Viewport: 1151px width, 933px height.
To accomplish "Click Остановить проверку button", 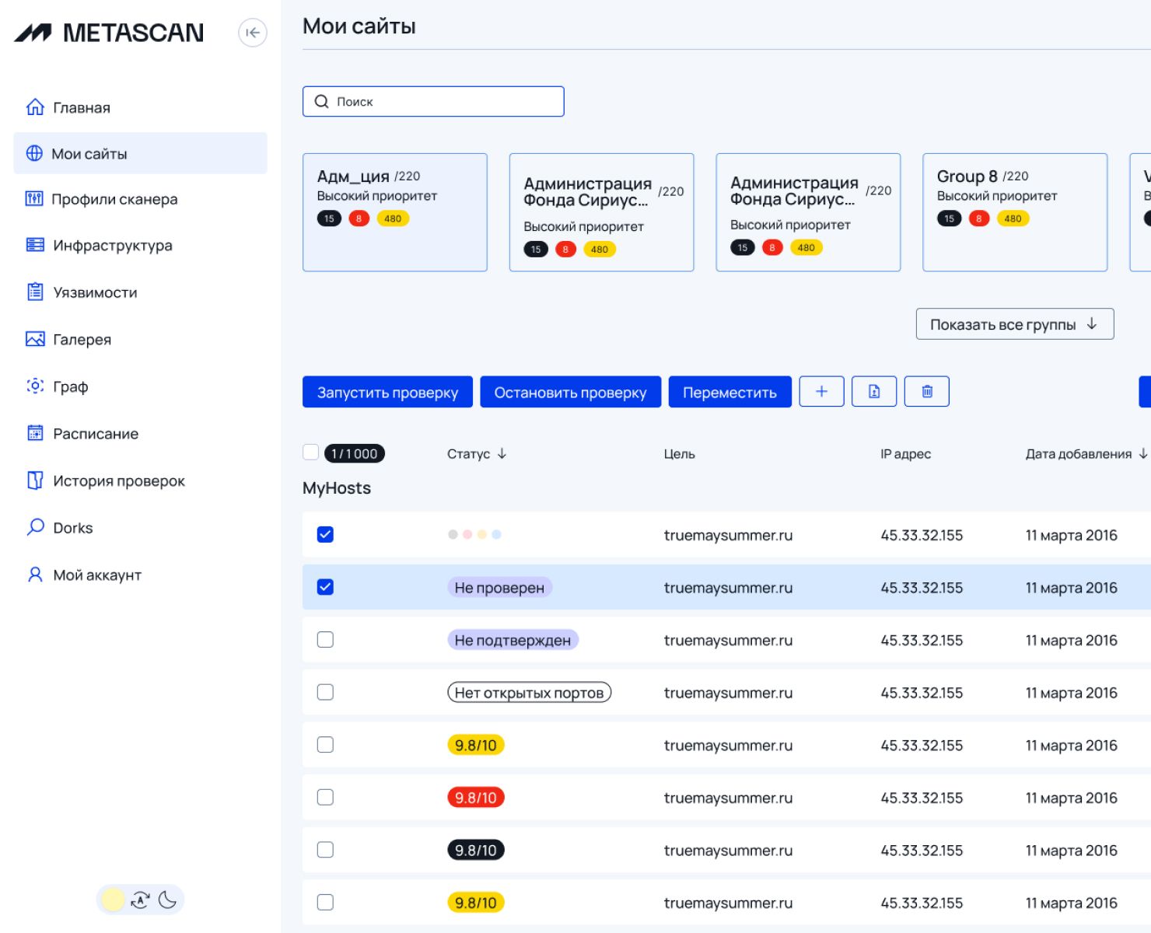I will click(x=570, y=392).
